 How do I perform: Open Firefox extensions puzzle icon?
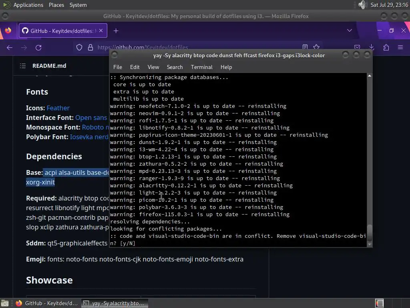[x=386, y=47]
